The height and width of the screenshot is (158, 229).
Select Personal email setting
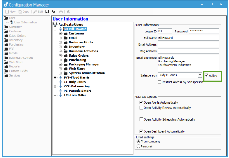(x=138, y=146)
